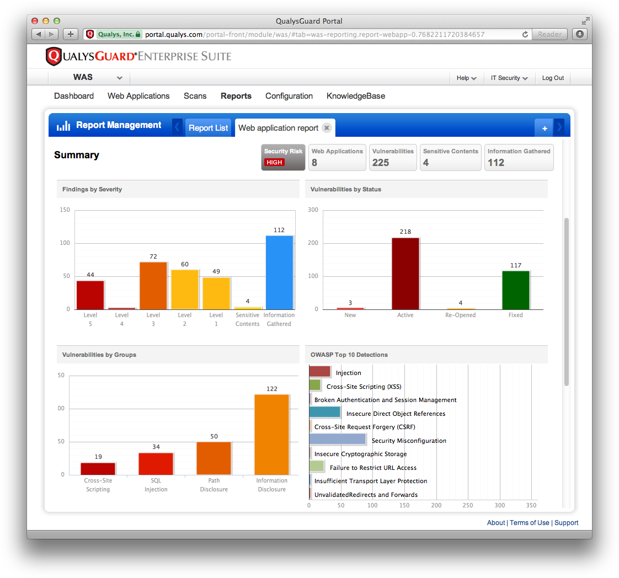Click the Level 1 bar showing 49
The height and width of the screenshot is (578, 619).
click(x=216, y=293)
